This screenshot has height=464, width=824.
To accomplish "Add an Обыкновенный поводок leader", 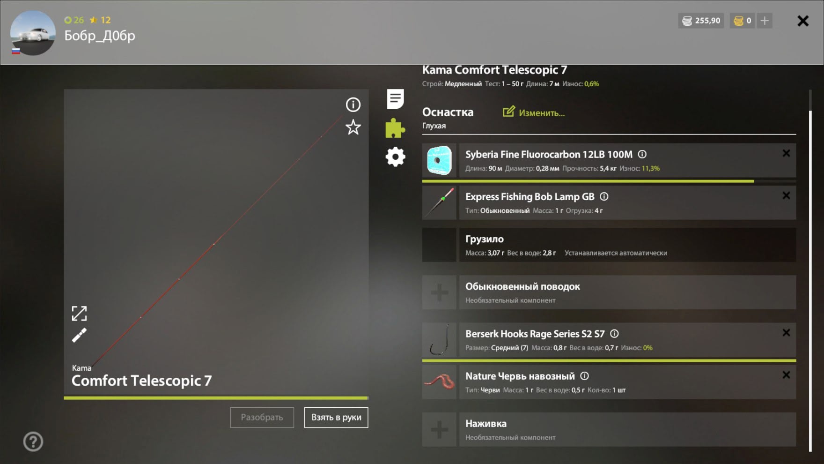I will pyautogui.click(x=439, y=292).
